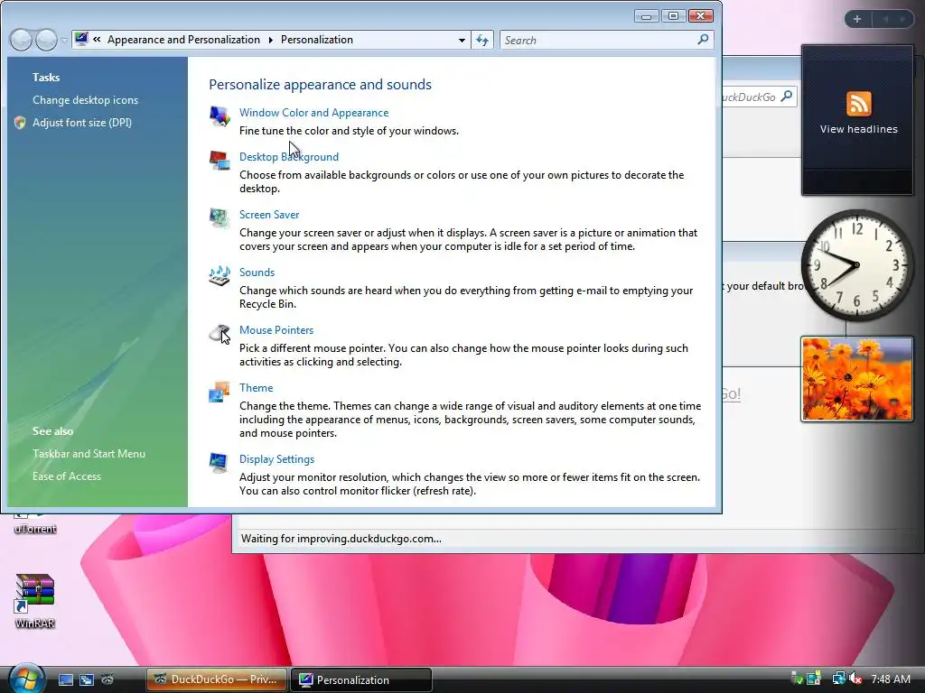Open the Display Settings link
925x693 pixels.
click(276, 459)
